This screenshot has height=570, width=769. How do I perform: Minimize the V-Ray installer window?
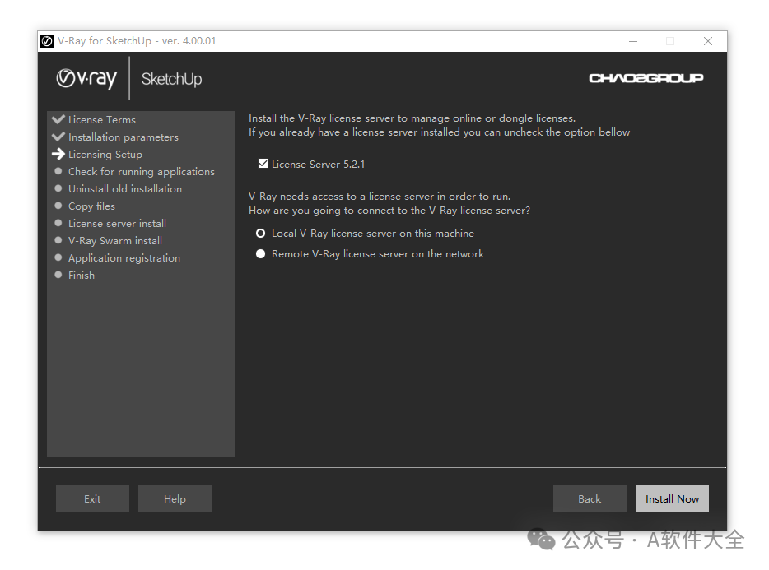633,41
